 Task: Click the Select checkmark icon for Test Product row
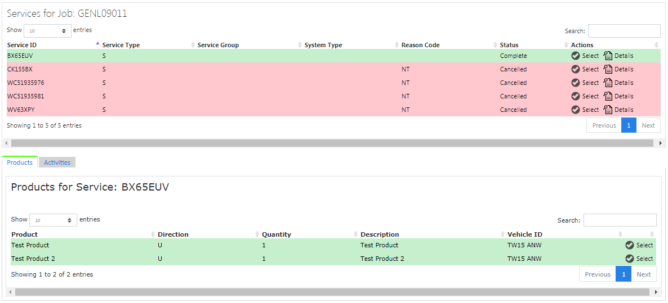point(629,245)
